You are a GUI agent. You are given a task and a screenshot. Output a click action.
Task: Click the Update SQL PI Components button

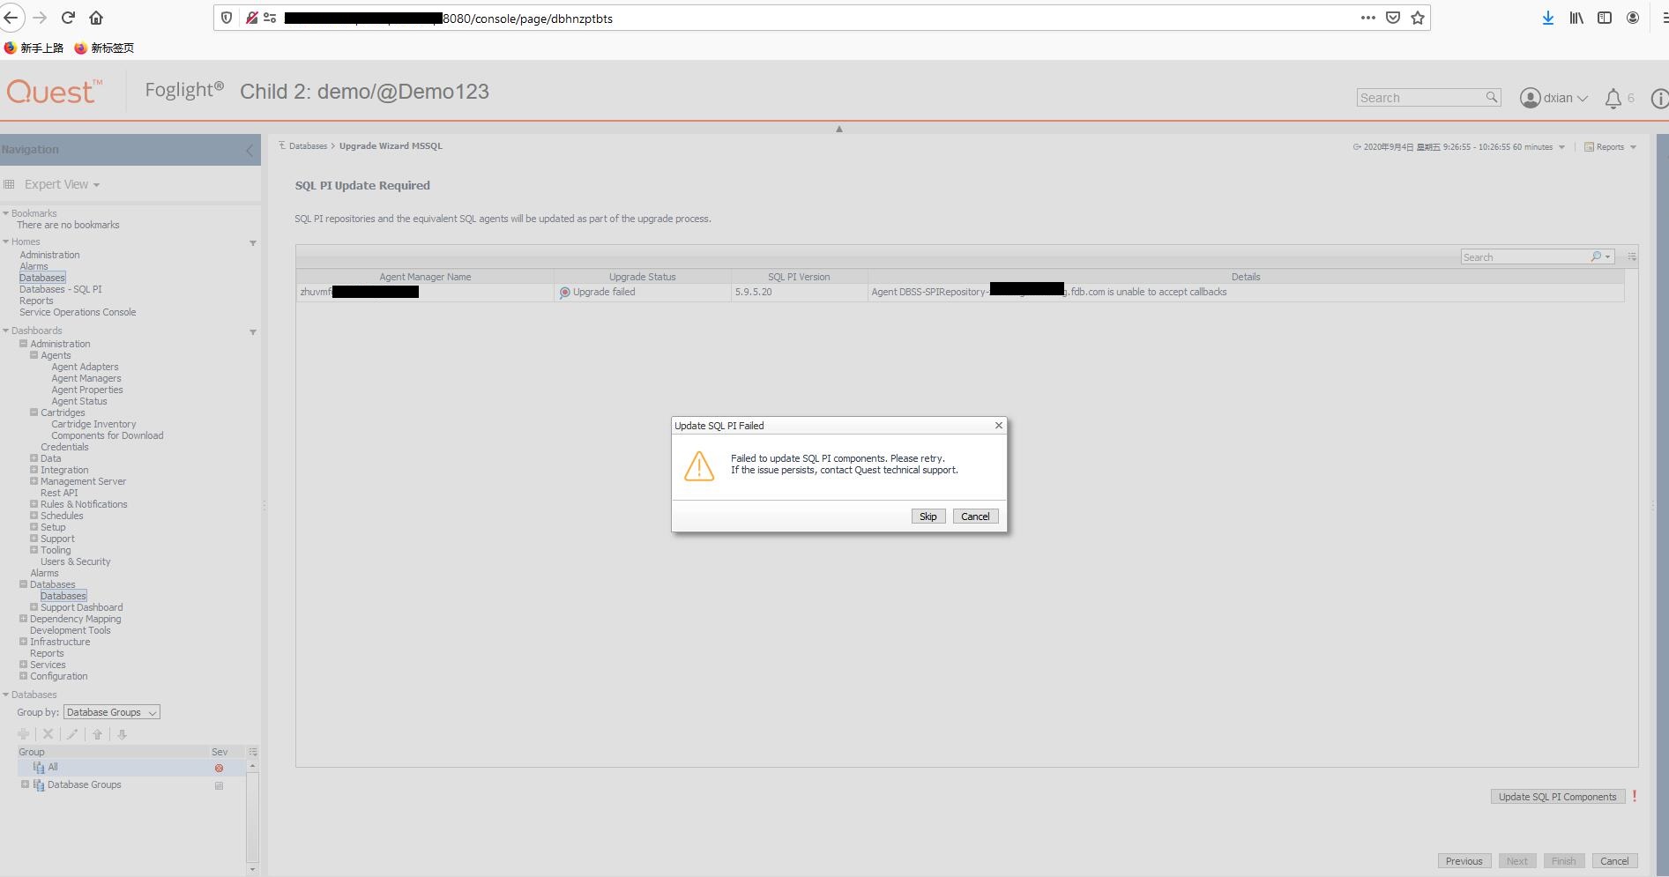point(1557,796)
